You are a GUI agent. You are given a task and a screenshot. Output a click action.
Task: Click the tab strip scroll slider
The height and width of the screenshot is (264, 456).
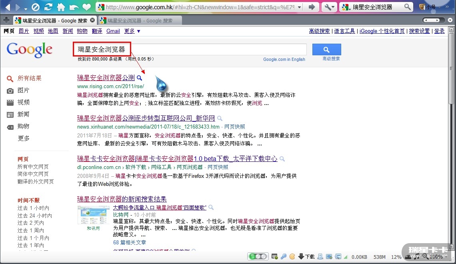[x=433, y=20]
